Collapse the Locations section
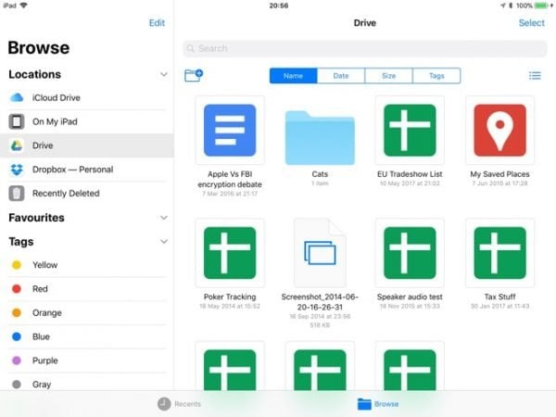The width and height of the screenshot is (556, 417). 163,74
